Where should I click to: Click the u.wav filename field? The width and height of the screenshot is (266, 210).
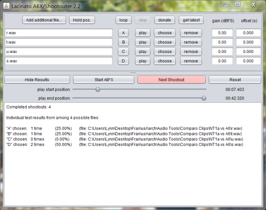click(x=59, y=52)
